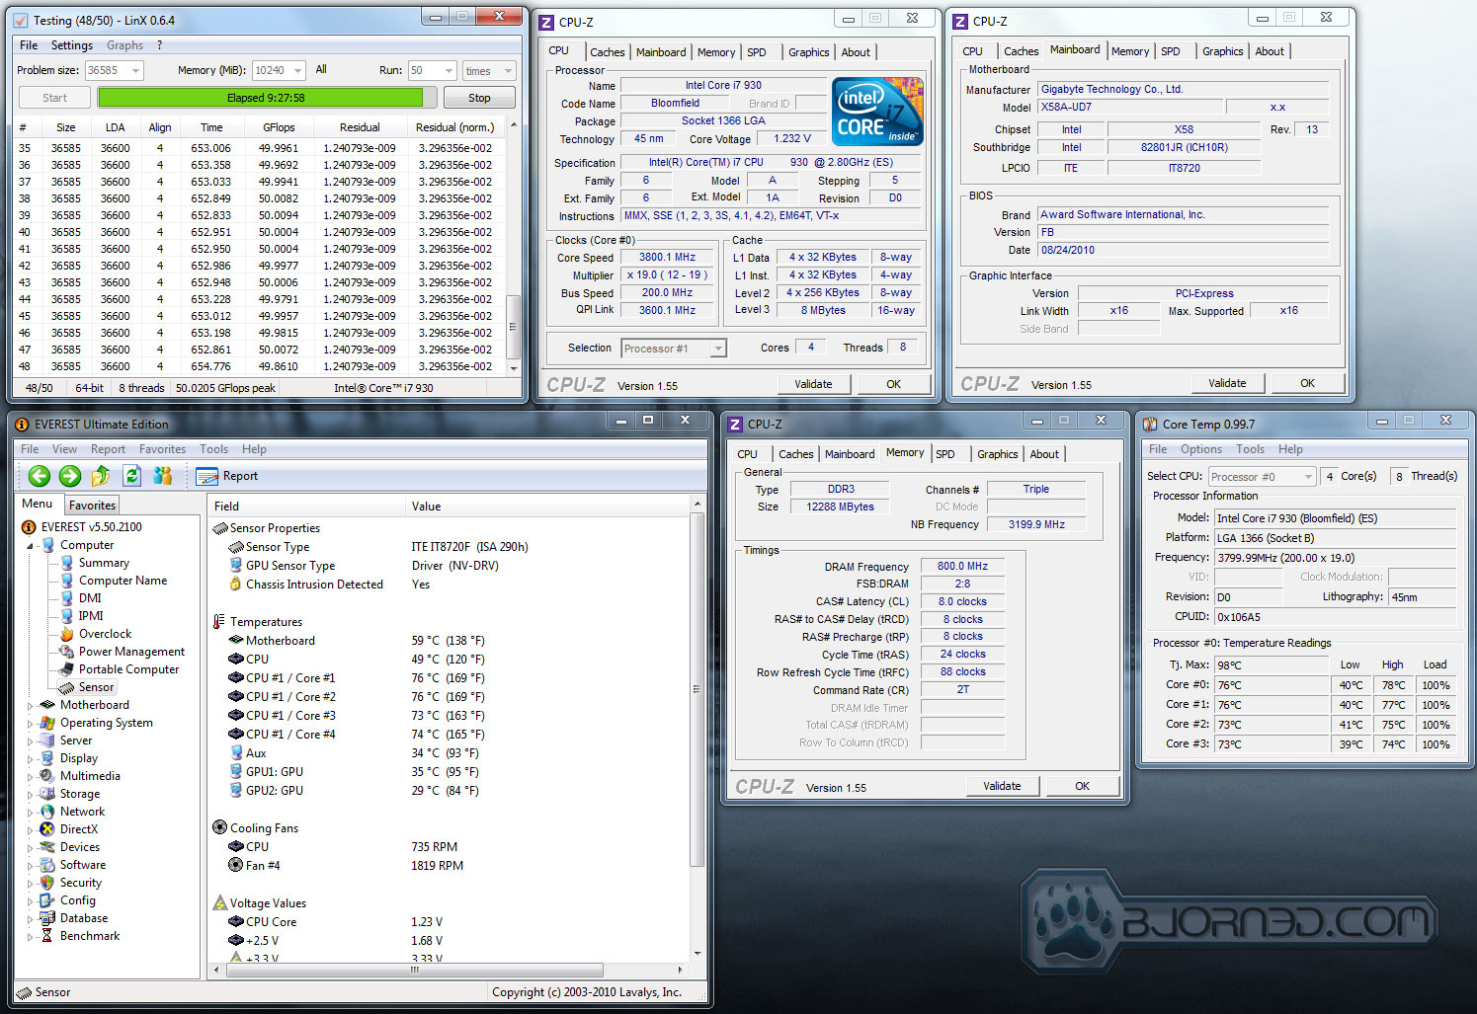Viewport: 1477px width, 1014px height.
Task: Click Core Temp title bar icon
Action: coord(1150,424)
